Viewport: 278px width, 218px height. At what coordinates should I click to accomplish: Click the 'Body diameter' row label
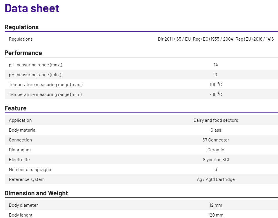point(23,205)
